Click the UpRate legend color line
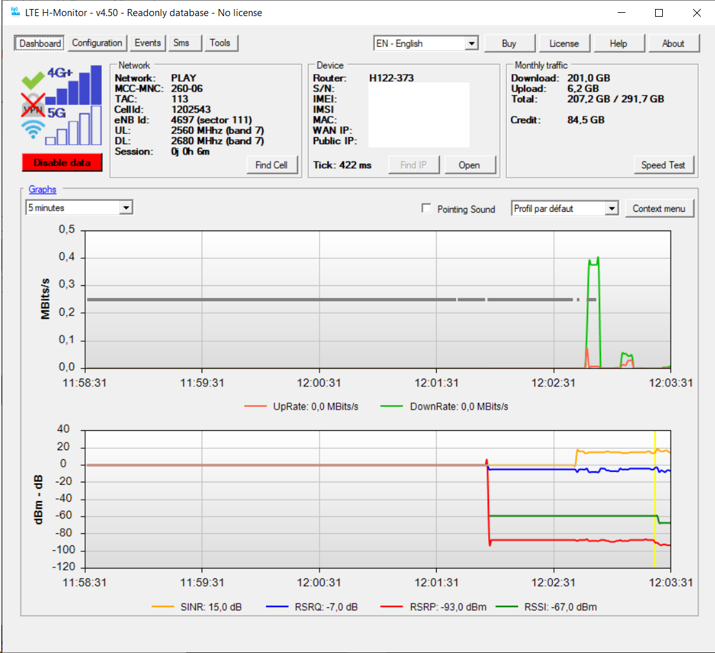 [x=255, y=406]
